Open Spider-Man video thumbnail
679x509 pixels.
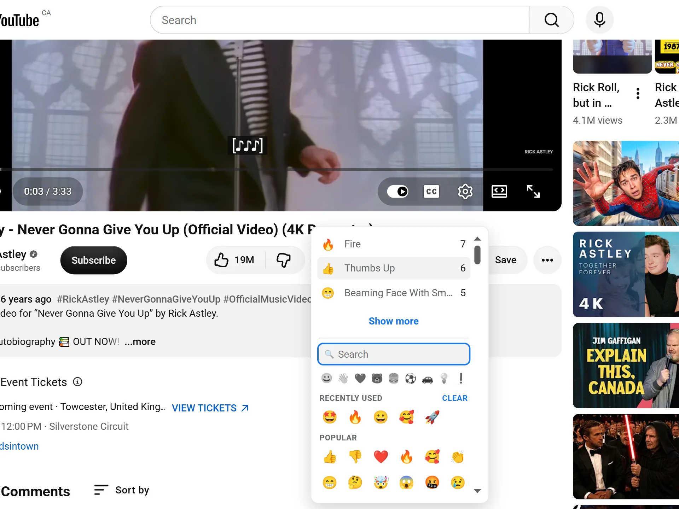coord(626,183)
